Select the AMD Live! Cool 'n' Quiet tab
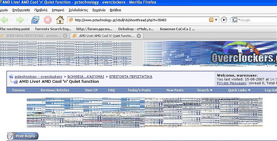This screenshot has width=277, height=141. click(x=107, y=36)
